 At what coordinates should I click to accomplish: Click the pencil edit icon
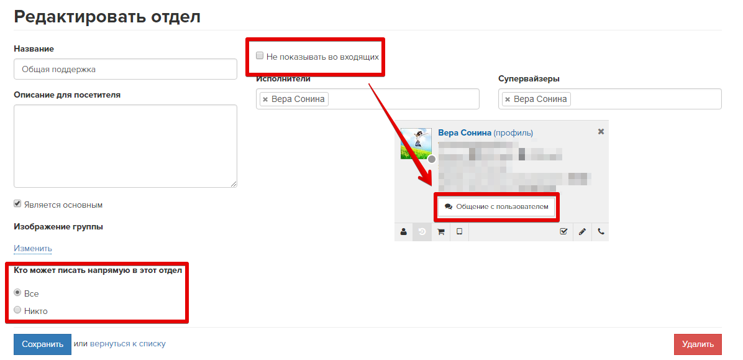point(582,232)
